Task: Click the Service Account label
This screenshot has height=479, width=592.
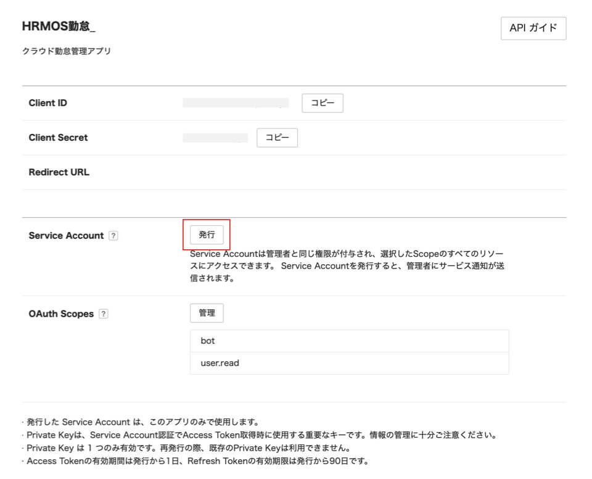Action: 66,236
